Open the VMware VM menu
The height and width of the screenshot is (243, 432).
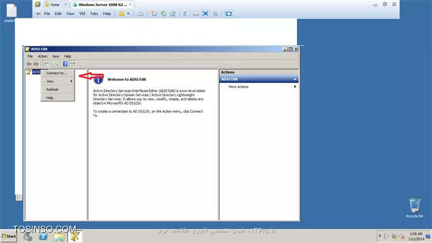point(82,13)
